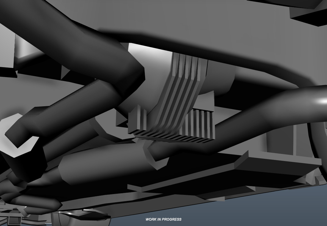Click the blue-grey viewport background

pyautogui.click(x=247, y=212)
